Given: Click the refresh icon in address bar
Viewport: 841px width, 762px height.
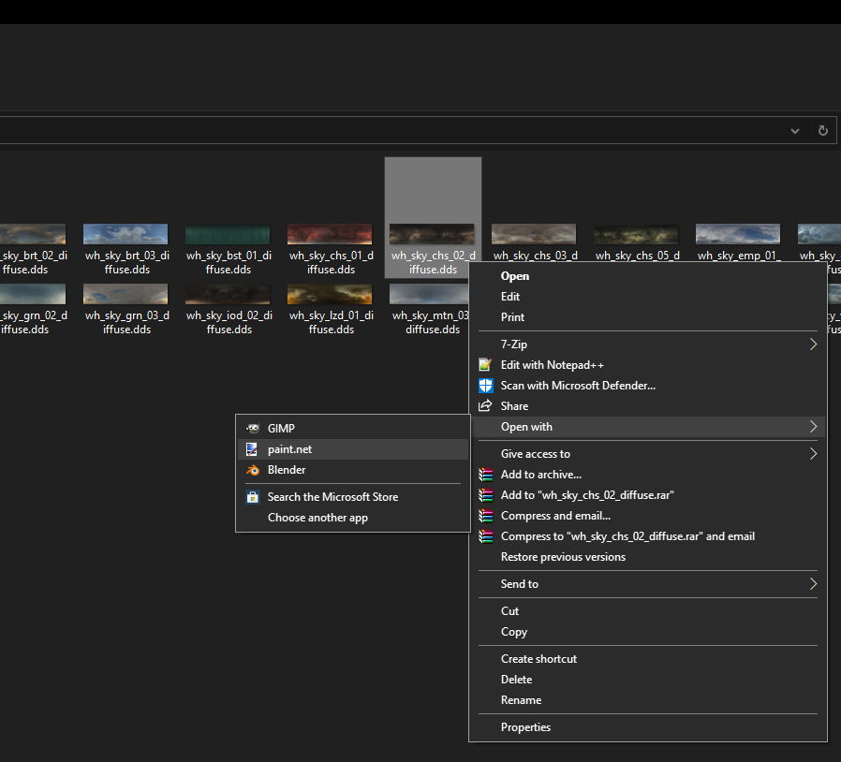Looking at the screenshot, I should [x=823, y=131].
